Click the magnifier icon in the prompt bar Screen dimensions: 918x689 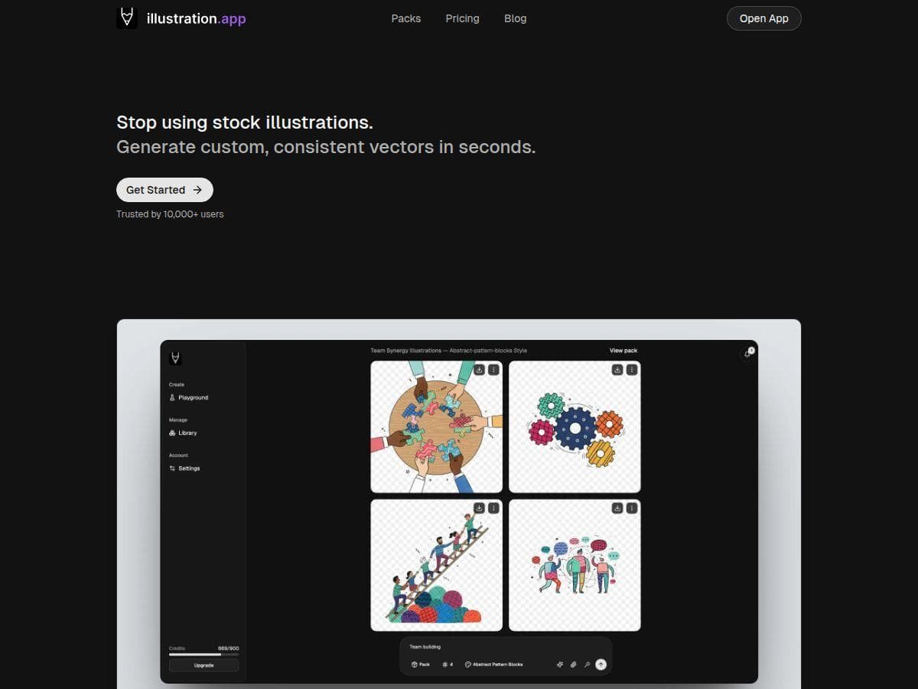point(588,665)
